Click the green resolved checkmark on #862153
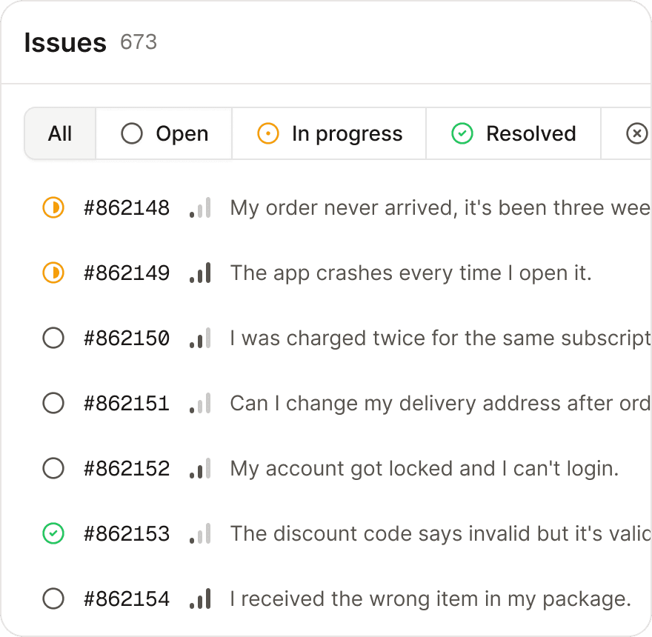Image resolution: width=652 pixels, height=637 pixels. point(53,533)
